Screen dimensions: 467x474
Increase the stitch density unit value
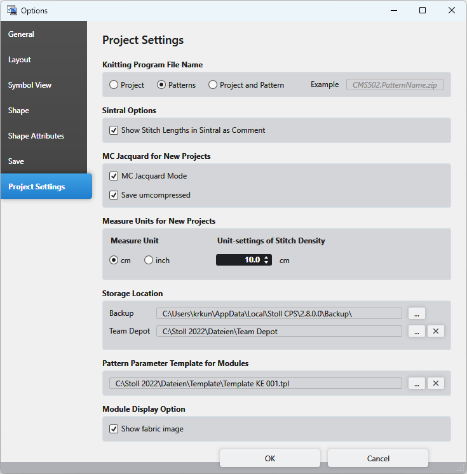coord(267,257)
